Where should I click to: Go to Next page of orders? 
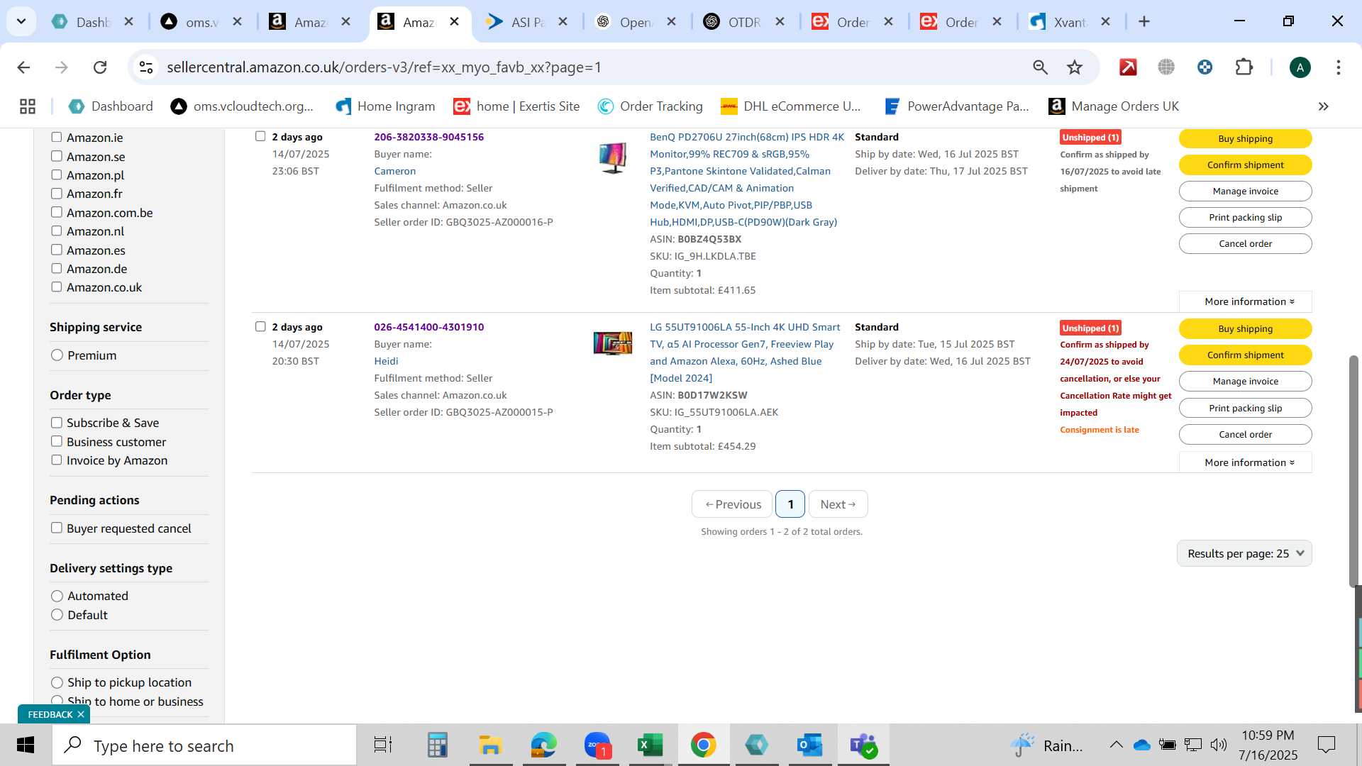(x=838, y=504)
